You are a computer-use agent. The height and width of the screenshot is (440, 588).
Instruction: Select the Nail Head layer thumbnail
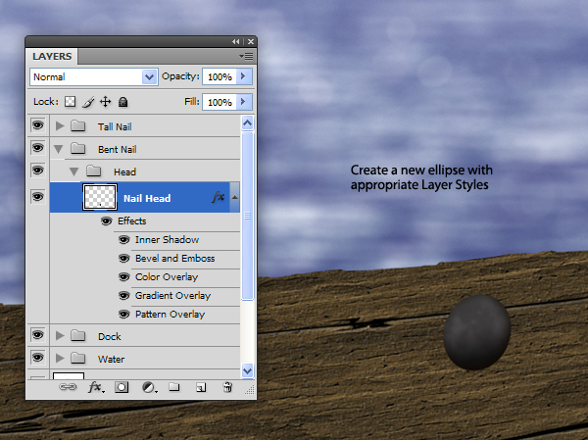[x=100, y=197]
